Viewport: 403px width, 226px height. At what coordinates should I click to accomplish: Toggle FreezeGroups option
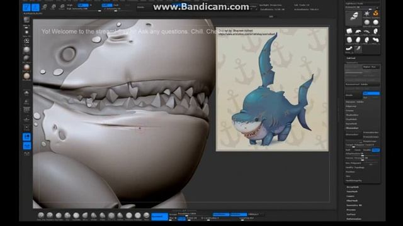[371, 137]
